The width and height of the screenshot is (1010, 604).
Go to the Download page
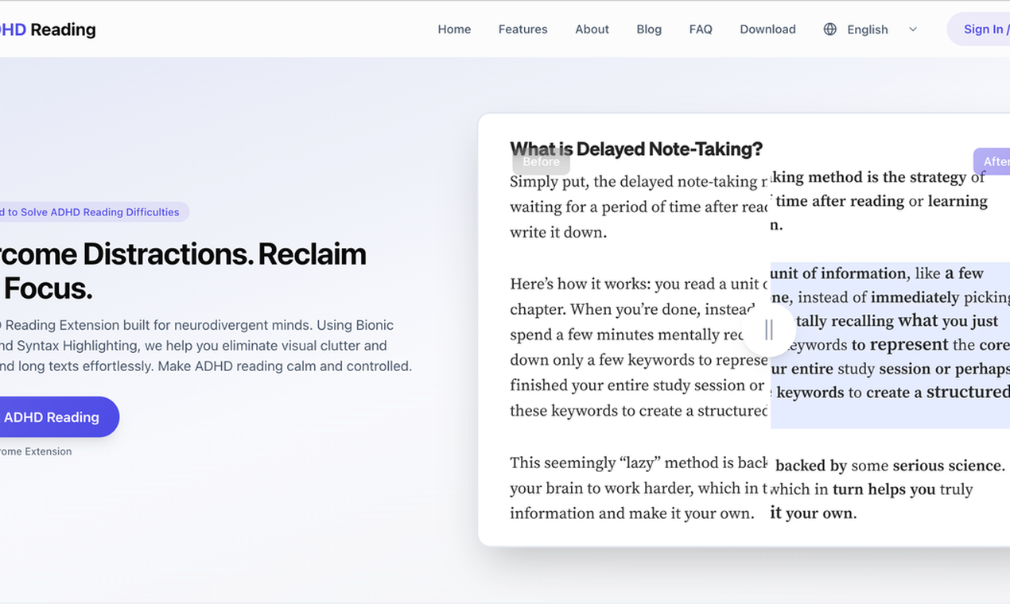click(767, 29)
